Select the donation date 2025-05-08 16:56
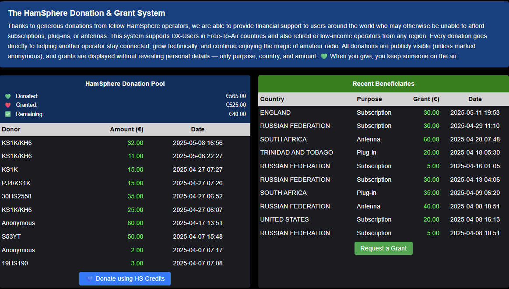This screenshot has width=509, height=289. coord(198,143)
